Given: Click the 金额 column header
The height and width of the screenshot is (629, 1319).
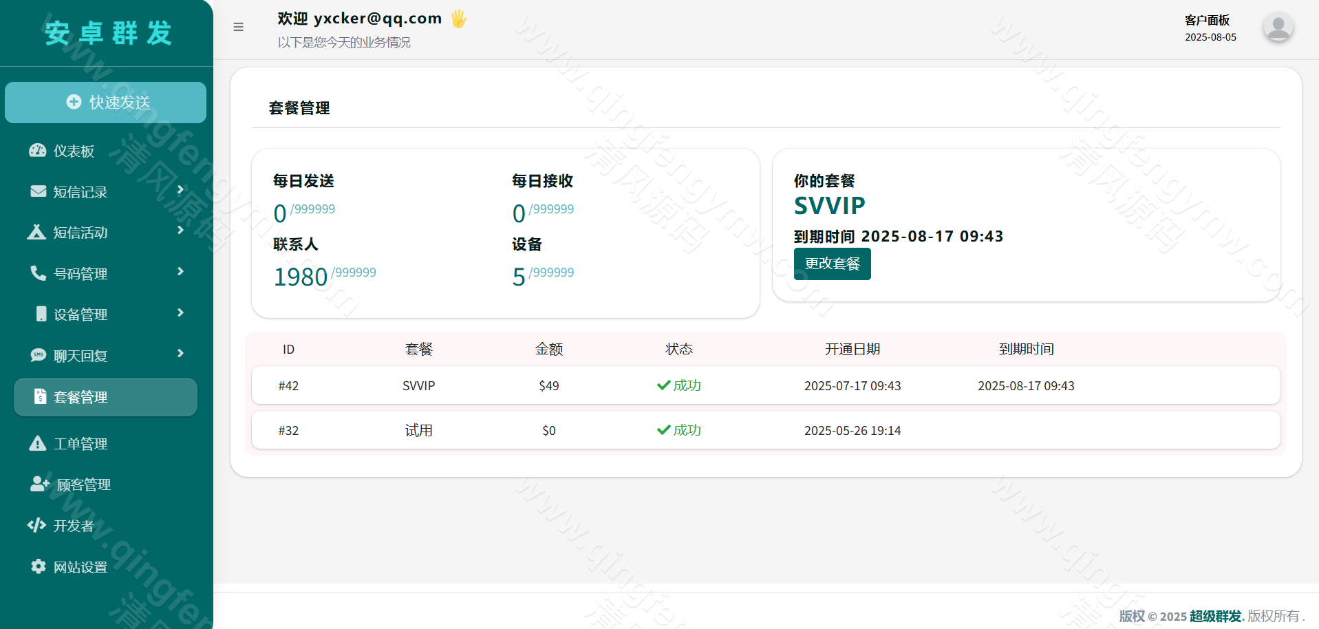Looking at the screenshot, I should point(549,349).
